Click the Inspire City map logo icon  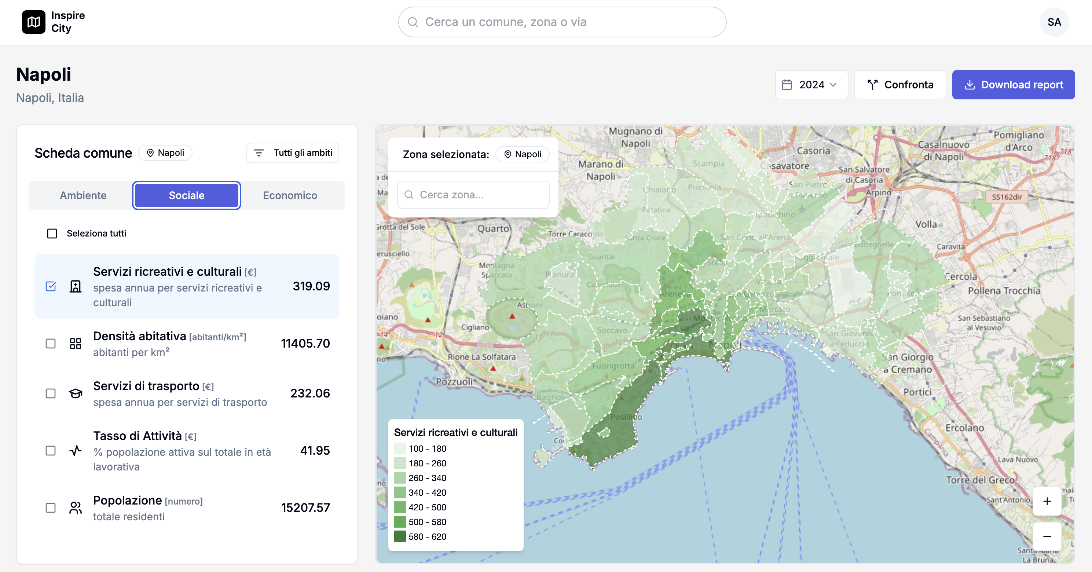33,22
